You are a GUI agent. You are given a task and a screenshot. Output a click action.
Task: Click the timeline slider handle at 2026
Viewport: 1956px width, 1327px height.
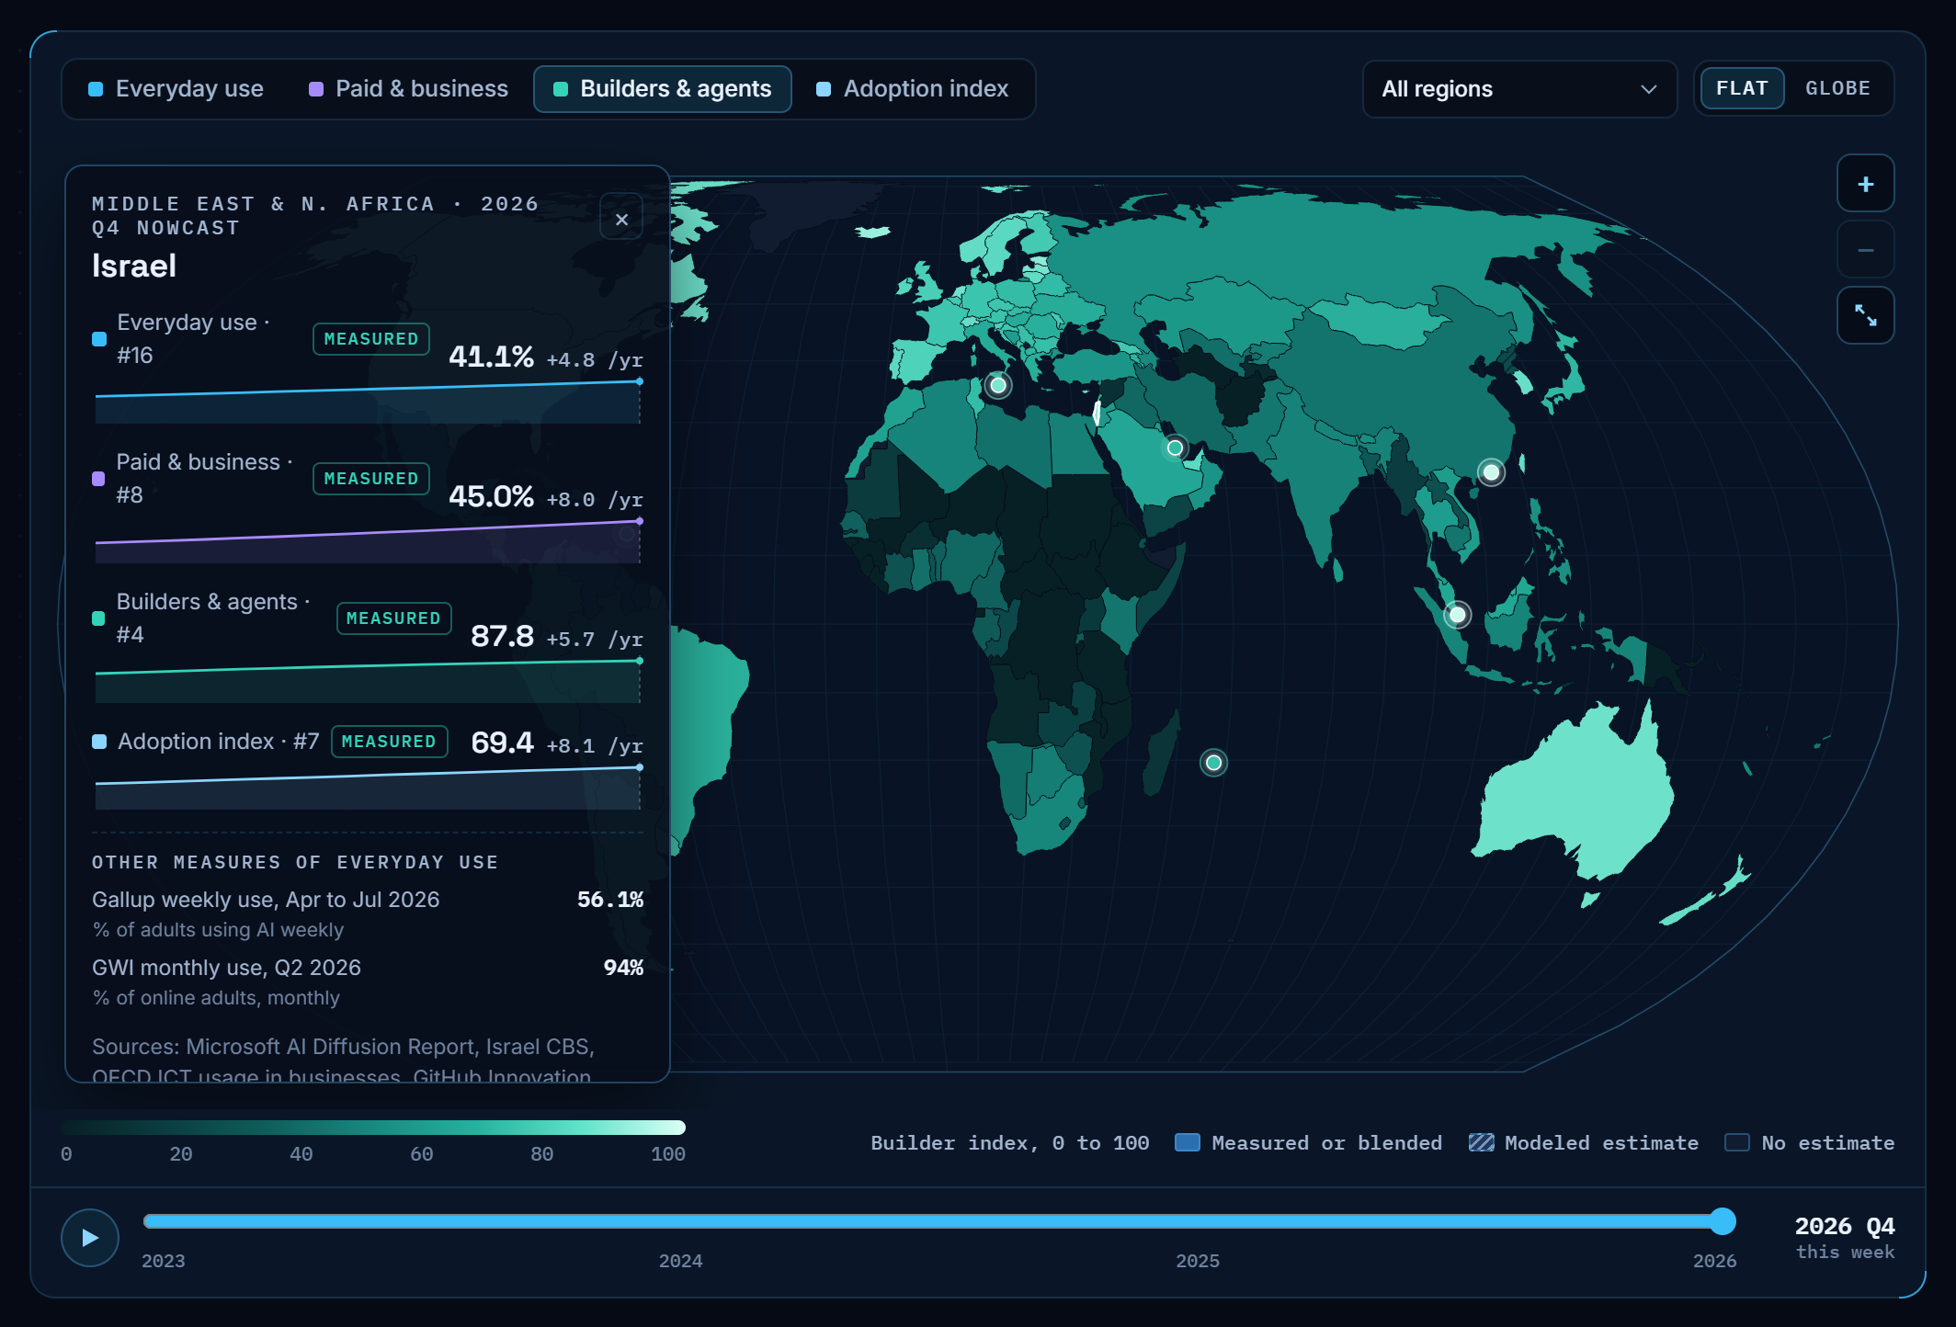[1723, 1221]
